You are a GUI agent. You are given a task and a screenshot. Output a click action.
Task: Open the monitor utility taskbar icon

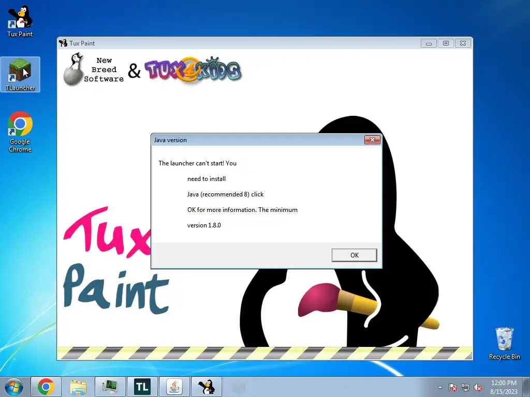click(x=110, y=387)
